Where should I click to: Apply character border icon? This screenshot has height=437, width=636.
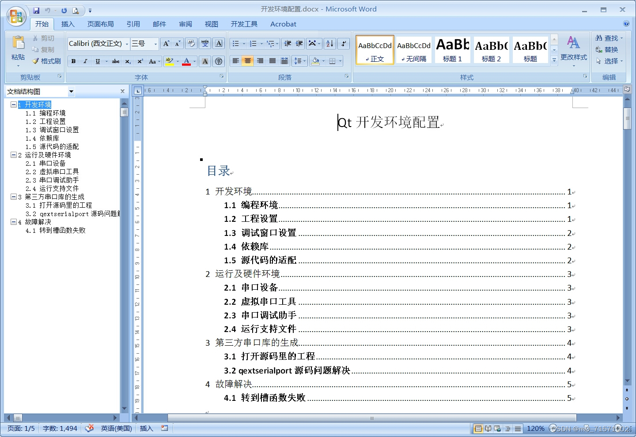(219, 43)
